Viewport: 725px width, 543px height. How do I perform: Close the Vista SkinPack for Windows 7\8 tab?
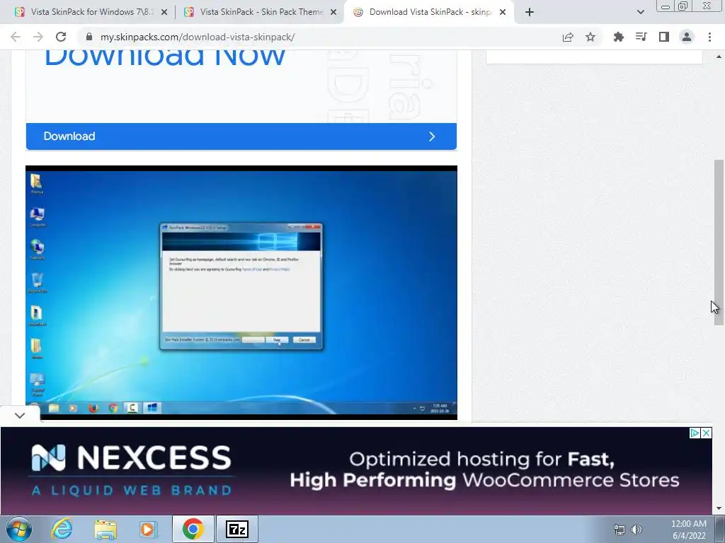(164, 13)
